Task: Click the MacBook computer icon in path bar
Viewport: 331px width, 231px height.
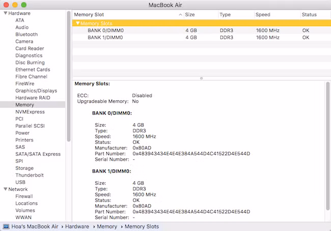Action: tap(6, 226)
